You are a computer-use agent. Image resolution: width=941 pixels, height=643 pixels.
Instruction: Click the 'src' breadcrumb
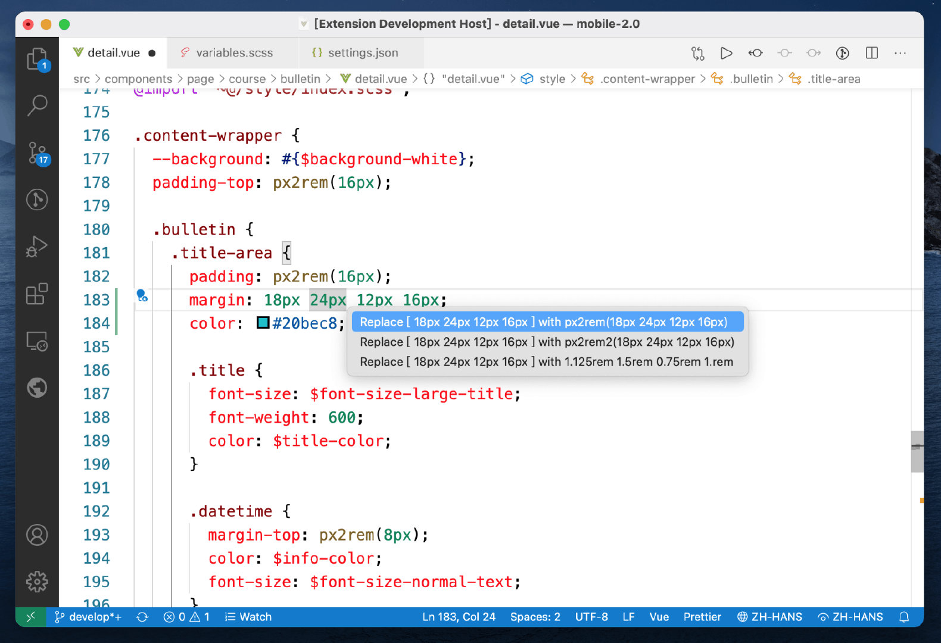[82, 79]
